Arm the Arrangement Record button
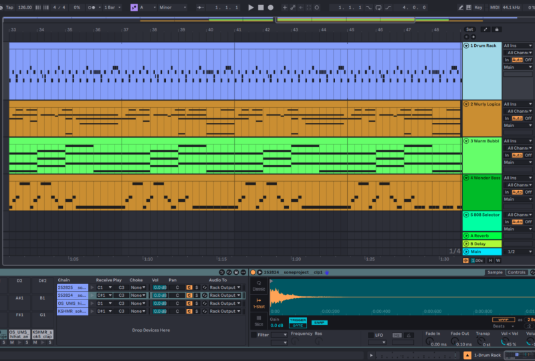 tap(271, 7)
